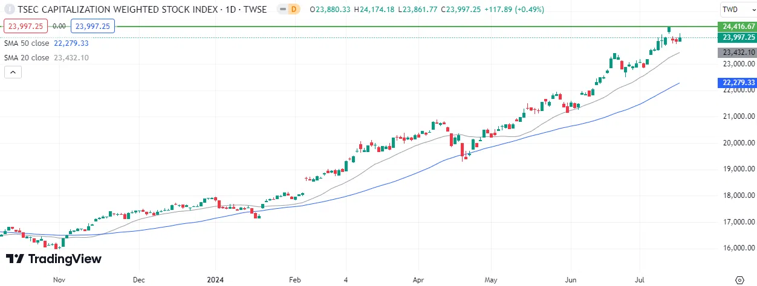Click the TradingView logo
This screenshot has width=757, height=286.
tap(54, 259)
